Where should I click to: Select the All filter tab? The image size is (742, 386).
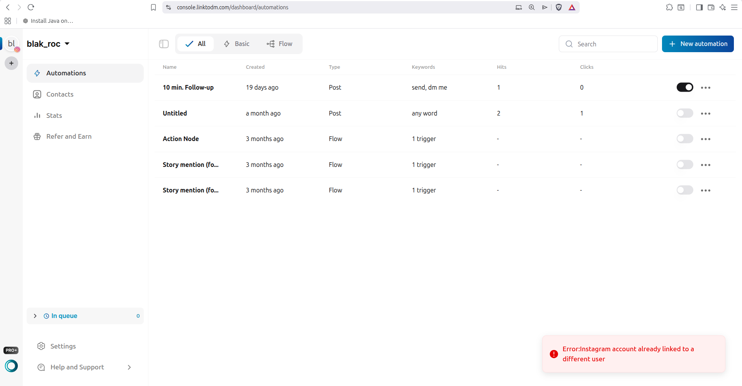click(196, 44)
